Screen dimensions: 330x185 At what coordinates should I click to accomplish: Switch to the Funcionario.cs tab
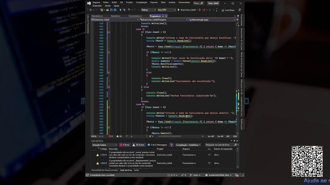coord(135,16)
